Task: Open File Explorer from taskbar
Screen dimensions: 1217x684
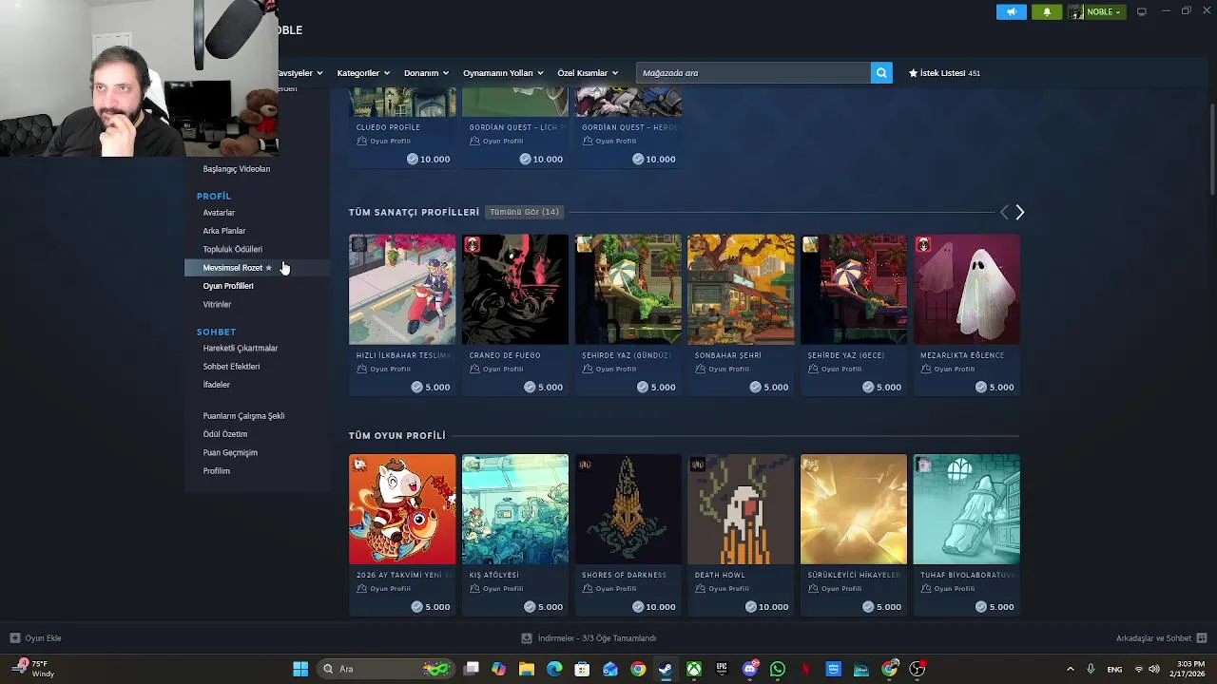Action: click(x=527, y=669)
